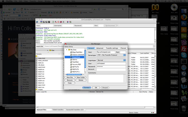Click the Delete button
The height and width of the screenshot is (117, 188).
[x=81, y=80]
